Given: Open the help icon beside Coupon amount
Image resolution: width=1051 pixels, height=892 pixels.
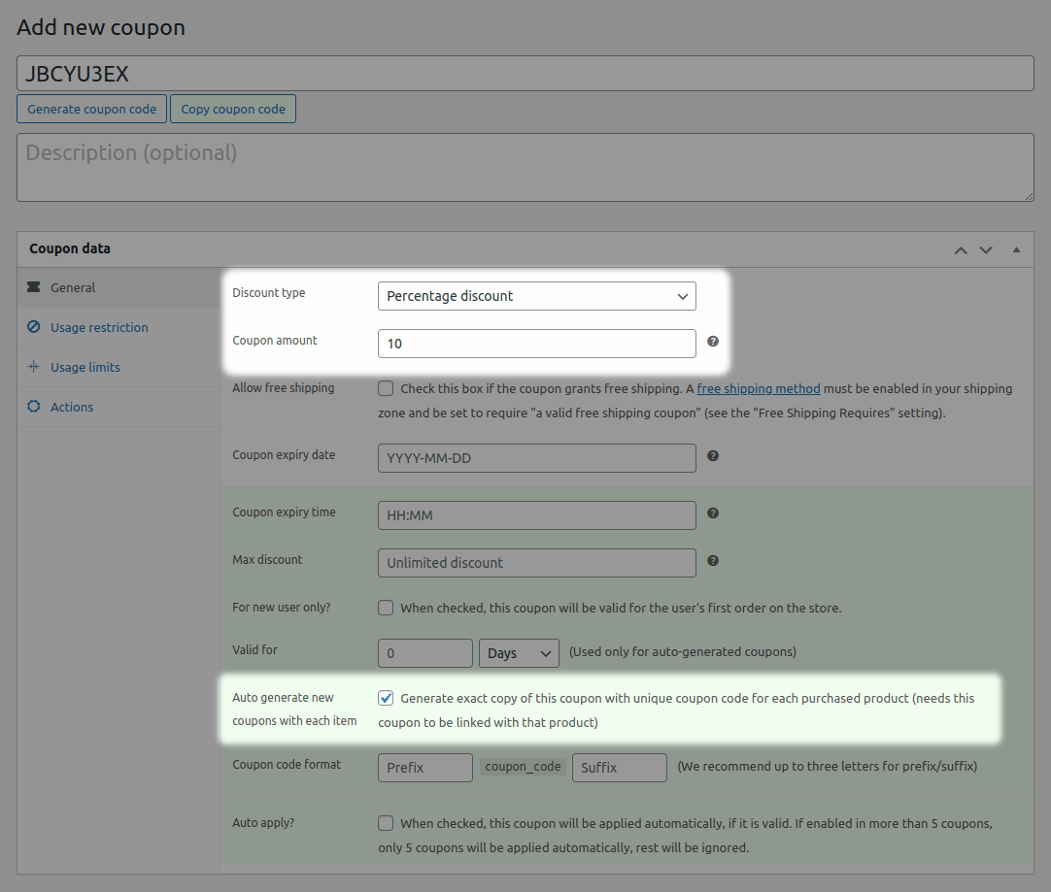Looking at the screenshot, I should tap(713, 343).
